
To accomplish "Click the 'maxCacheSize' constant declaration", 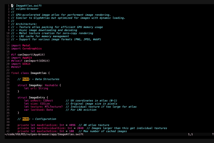I will (46, 131).
